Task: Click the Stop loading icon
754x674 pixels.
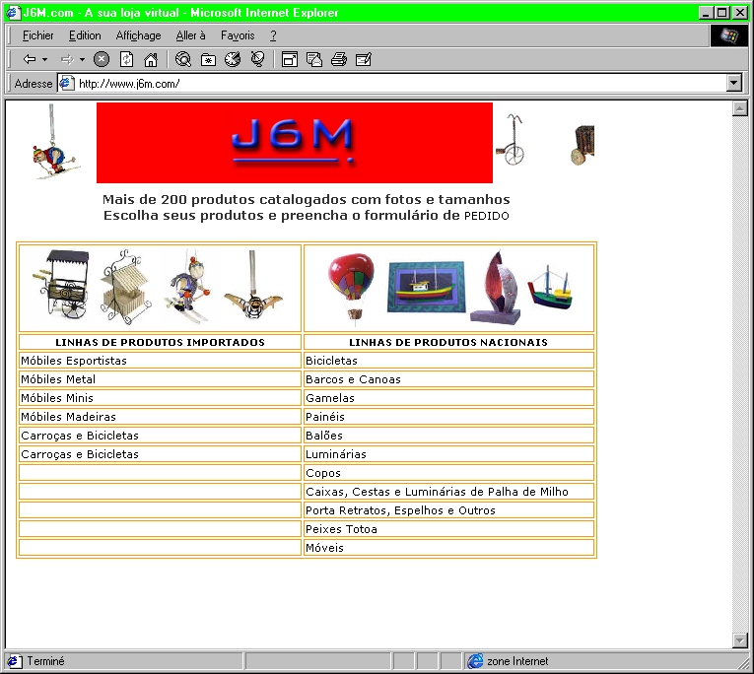Action: click(101, 59)
